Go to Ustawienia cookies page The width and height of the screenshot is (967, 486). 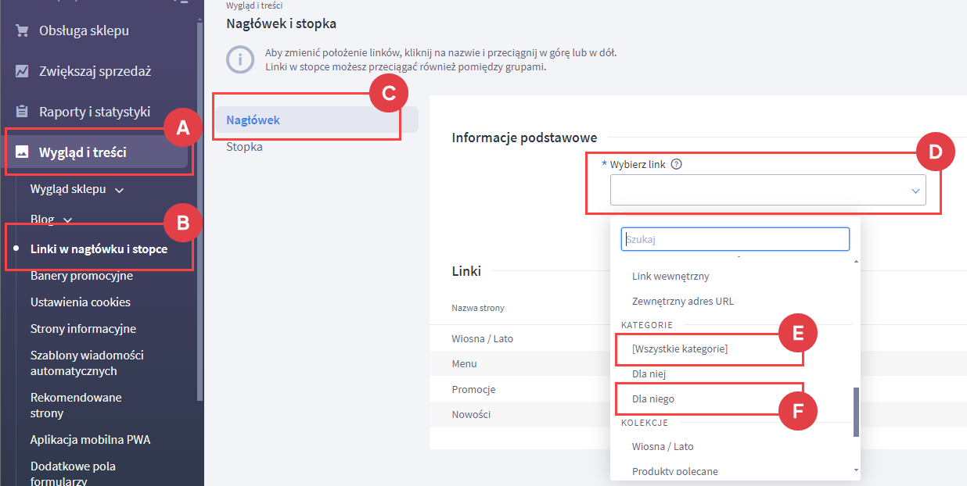pyautogui.click(x=80, y=302)
